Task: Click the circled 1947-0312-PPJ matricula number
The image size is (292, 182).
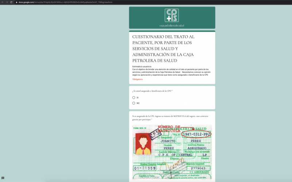Action: (196, 134)
